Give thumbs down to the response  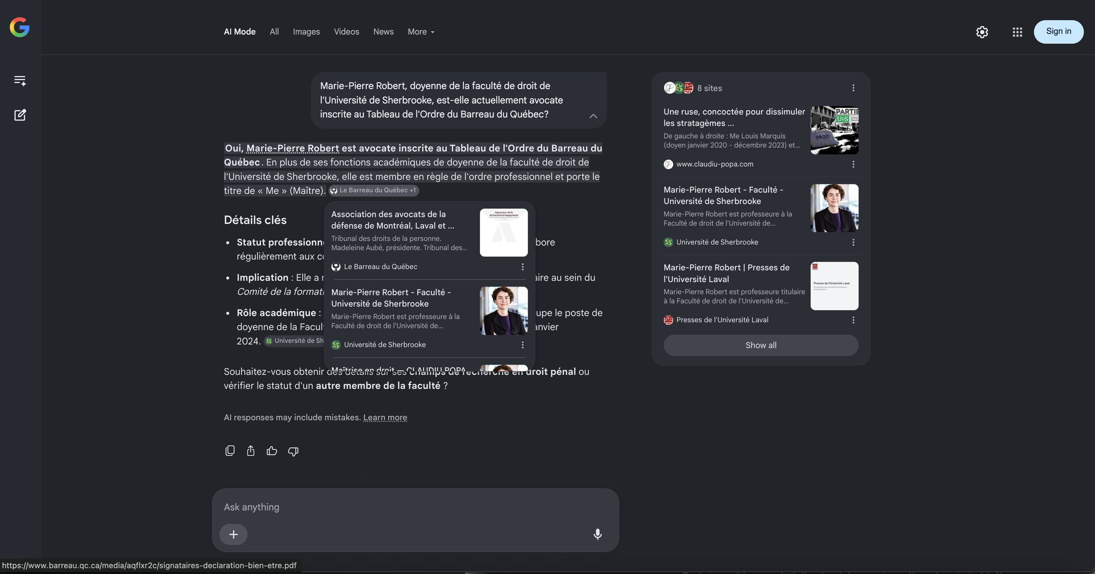tap(293, 451)
